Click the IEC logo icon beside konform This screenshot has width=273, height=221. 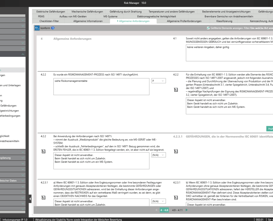coord(37,28)
